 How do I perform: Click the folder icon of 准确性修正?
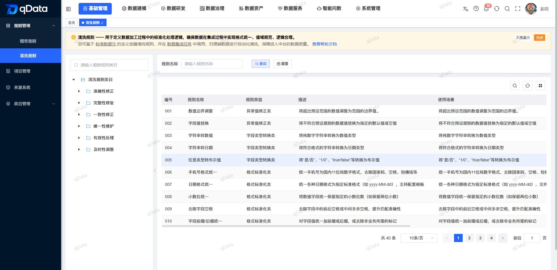88,91
